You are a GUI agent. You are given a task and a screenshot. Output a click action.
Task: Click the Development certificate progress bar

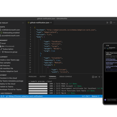click(38, 88)
